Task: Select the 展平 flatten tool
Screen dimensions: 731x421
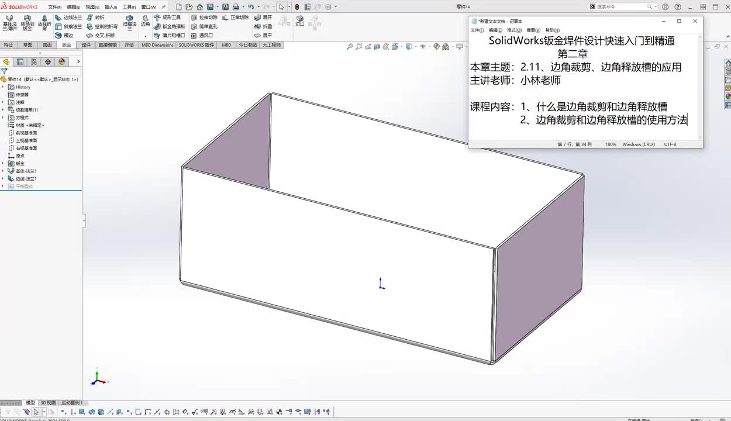Action: 263,35
